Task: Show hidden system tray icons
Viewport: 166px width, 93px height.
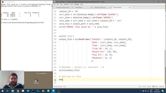Action: 141,91
